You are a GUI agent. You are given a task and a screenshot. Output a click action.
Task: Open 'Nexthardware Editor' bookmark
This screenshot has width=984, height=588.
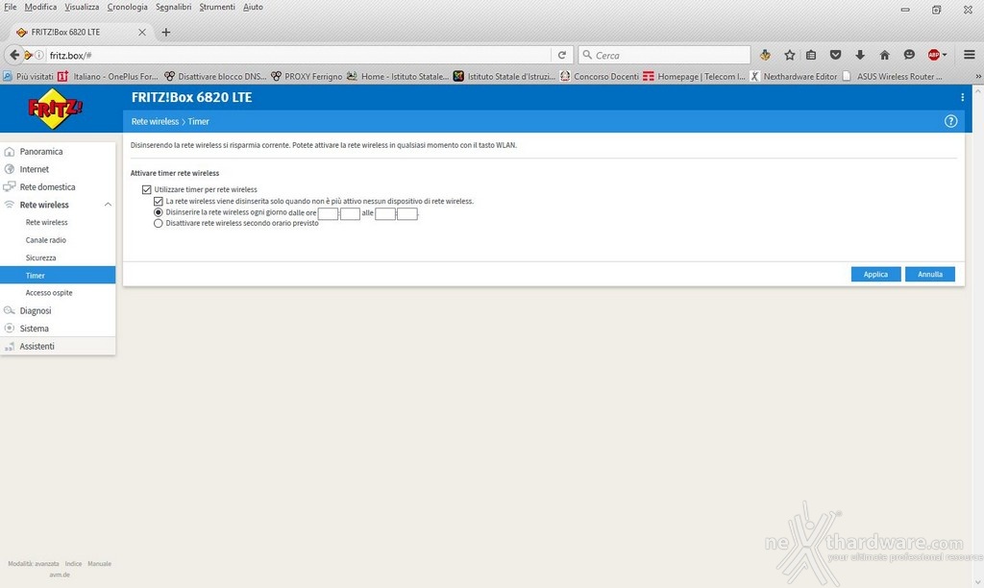(793, 77)
